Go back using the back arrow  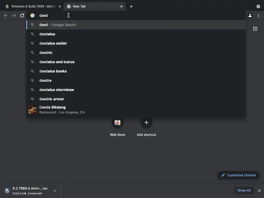point(6,15)
